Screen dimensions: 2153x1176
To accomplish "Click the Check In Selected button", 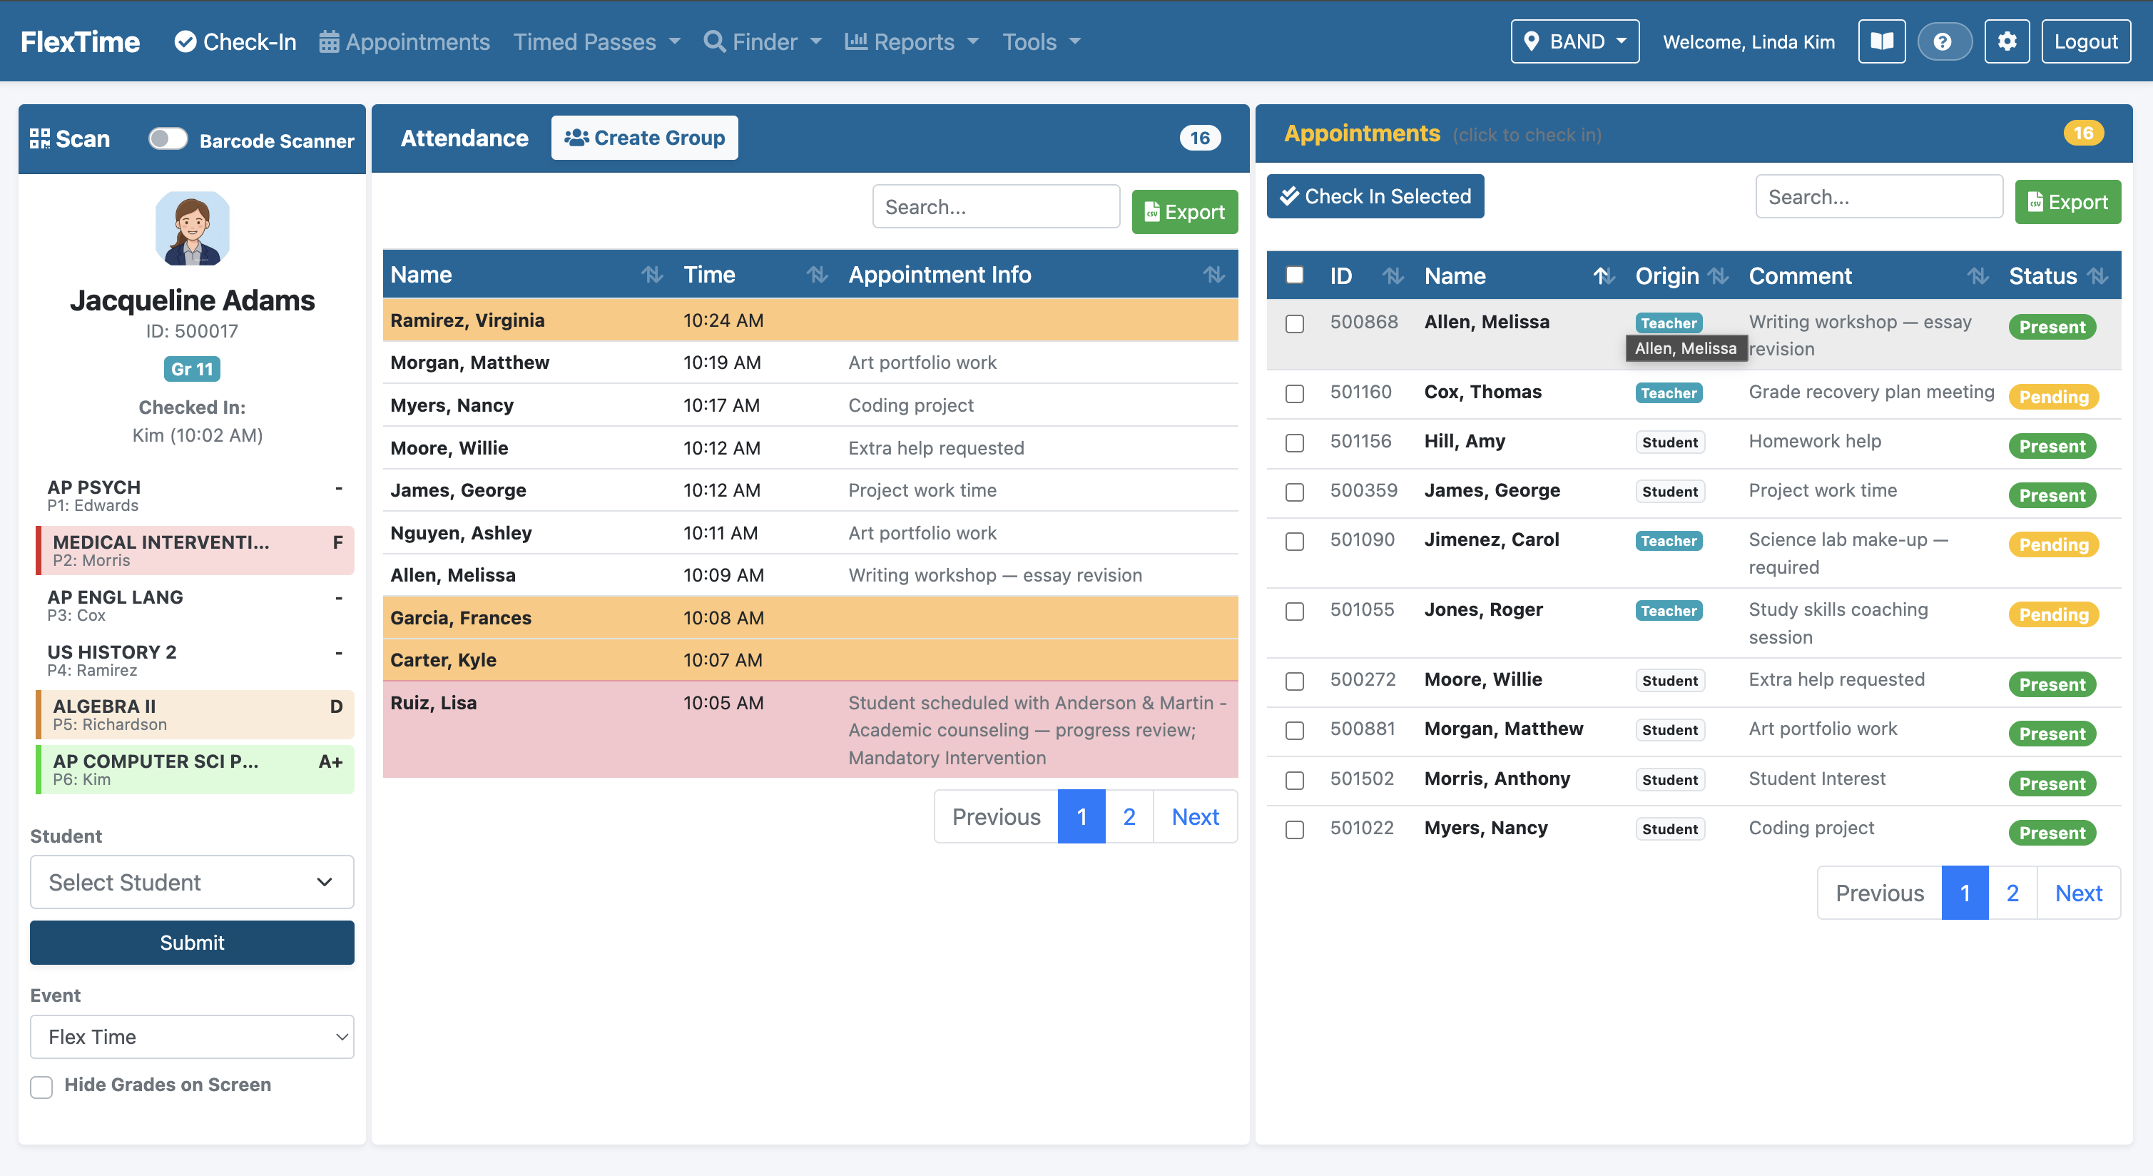I will [x=1375, y=196].
